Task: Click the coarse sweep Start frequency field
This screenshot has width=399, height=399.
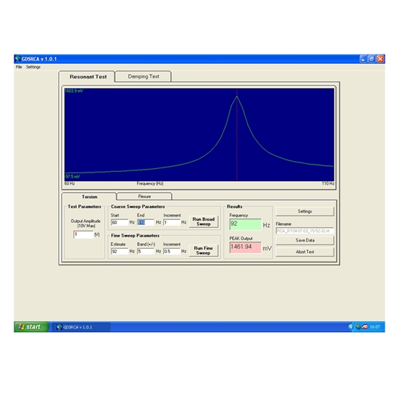Action: (x=119, y=222)
